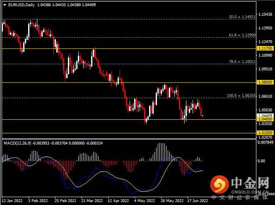Select the 1.11700 yellow price level label
275x205 pixels.
click(x=265, y=48)
